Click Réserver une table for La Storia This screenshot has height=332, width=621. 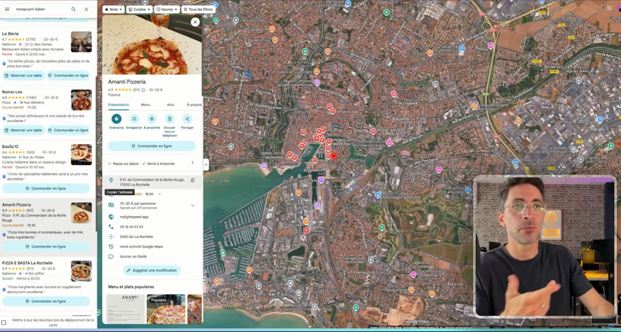point(23,75)
